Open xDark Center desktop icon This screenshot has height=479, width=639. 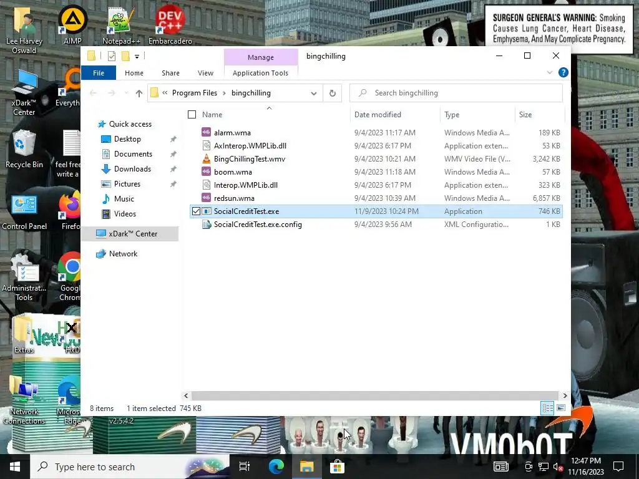tap(24, 93)
